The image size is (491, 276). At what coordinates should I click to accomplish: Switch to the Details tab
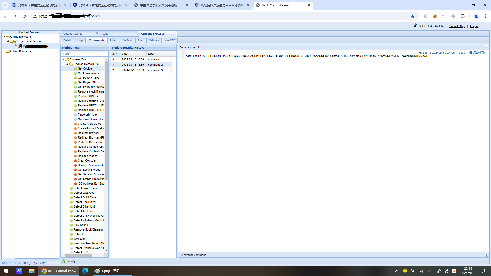pyautogui.click(x=68, y=40)
